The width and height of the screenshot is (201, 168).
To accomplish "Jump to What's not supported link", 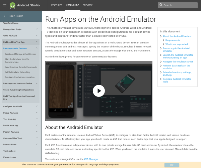I will click(177, 44).
